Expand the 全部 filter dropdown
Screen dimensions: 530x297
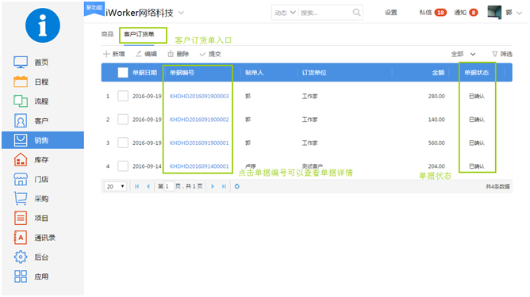463,54
